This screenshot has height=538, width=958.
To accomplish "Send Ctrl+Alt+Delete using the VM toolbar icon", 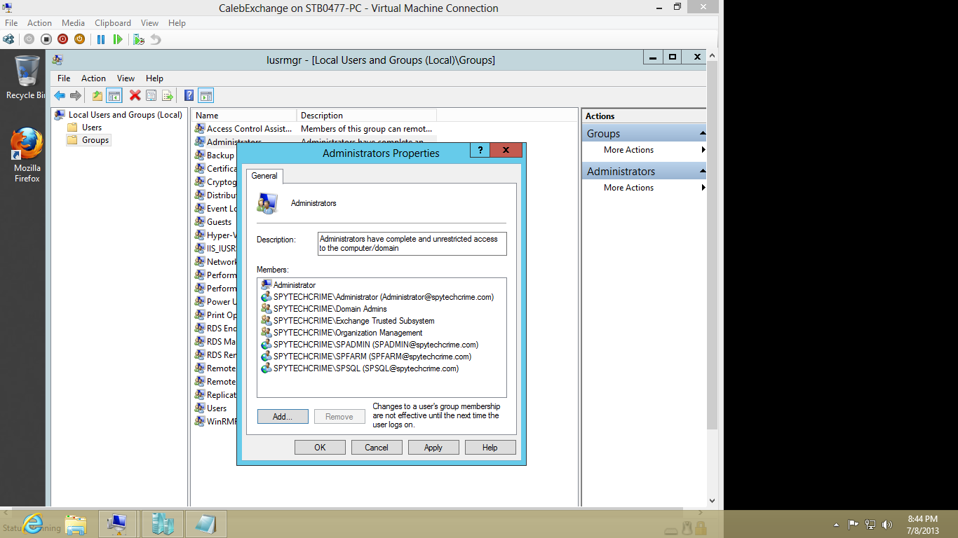I will pos(9,39).
